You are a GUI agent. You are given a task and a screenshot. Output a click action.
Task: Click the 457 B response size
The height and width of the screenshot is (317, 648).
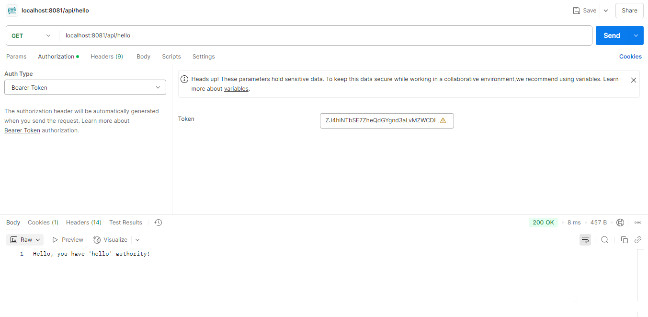point(599,223)
